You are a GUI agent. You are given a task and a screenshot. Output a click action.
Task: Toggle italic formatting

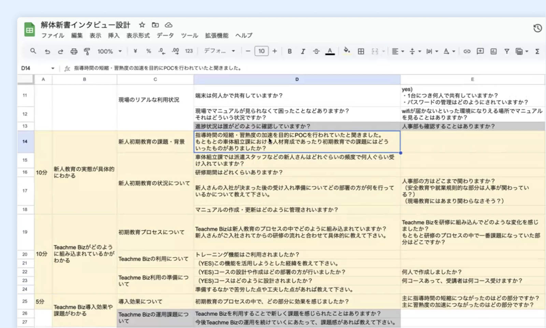coord(303,51)
